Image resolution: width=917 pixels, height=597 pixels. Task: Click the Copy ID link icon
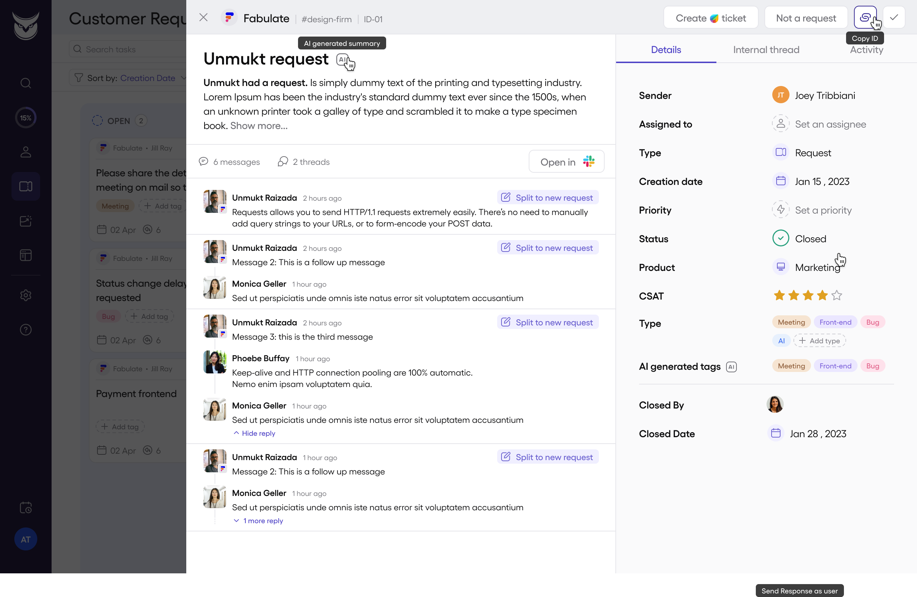pos(865,17)
